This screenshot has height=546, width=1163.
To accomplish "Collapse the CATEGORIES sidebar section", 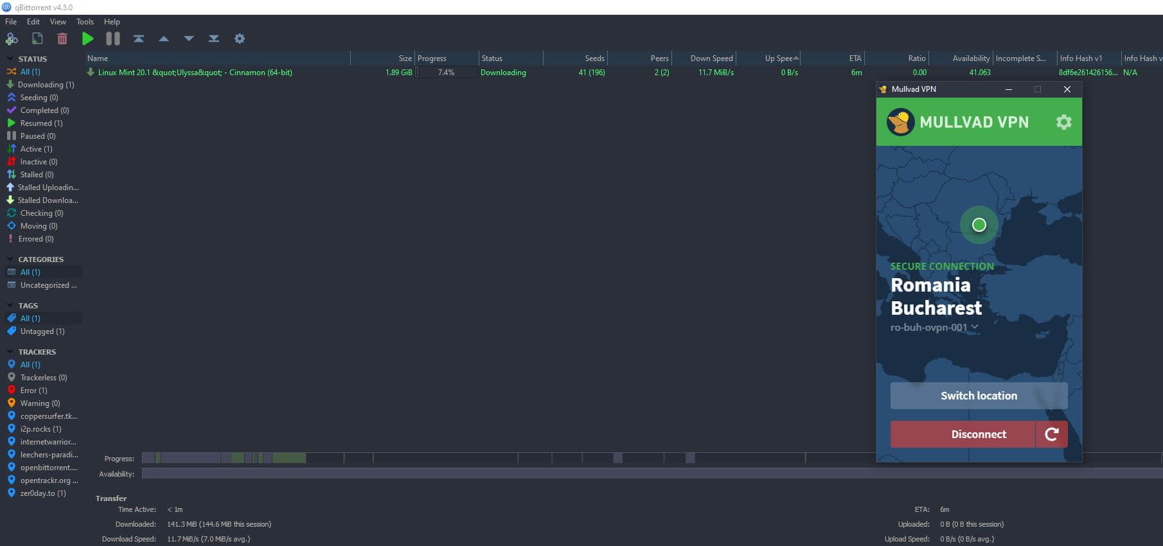I will pyautogui.click(x=10, y=259).
